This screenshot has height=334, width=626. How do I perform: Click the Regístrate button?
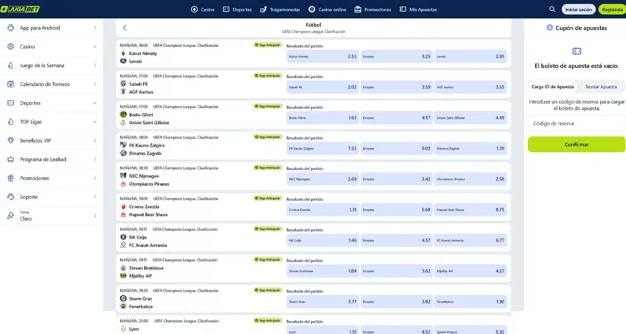coord(612,9)
